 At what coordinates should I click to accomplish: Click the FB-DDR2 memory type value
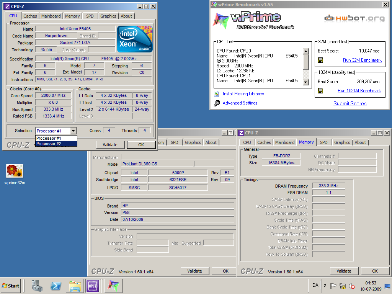click(281, 156)
